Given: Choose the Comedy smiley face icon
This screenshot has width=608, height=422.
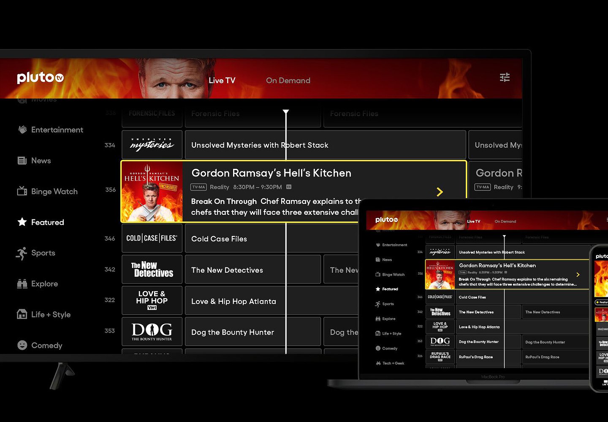Looking at the screenshot, I should coord(22,345).
